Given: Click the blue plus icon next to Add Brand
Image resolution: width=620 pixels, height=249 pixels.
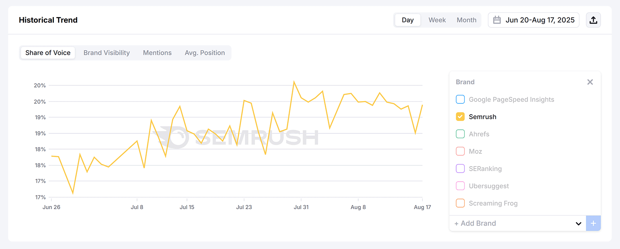Looking at the screenshot, I should coord(594,223).
